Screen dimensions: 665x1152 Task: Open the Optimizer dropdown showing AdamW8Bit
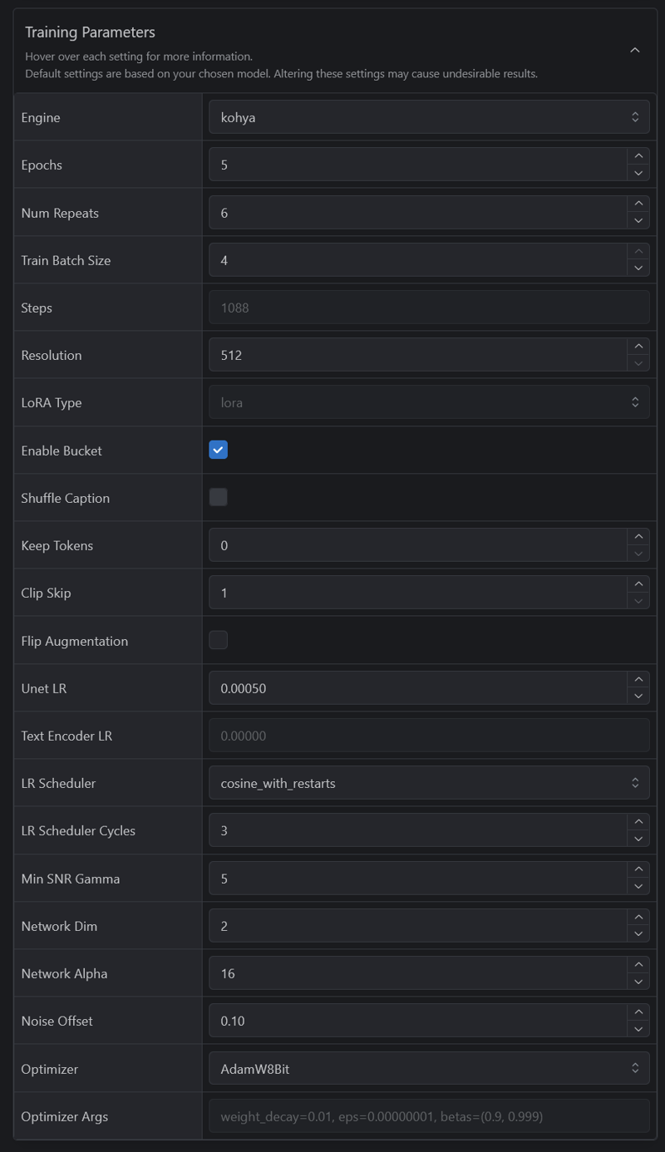click(x=429, y=1069)
